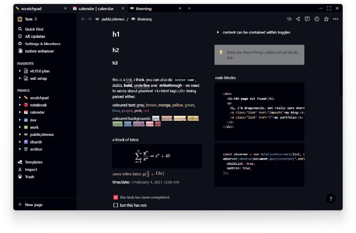Close the calendar tab
Image resolution: width=356 pixels, height=233 pixels.
click(x=123, y=8)
